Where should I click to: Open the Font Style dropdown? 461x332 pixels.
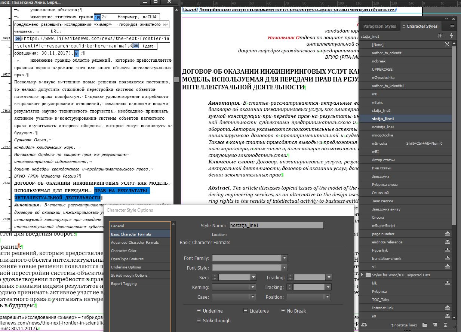[x=285, y=268]
